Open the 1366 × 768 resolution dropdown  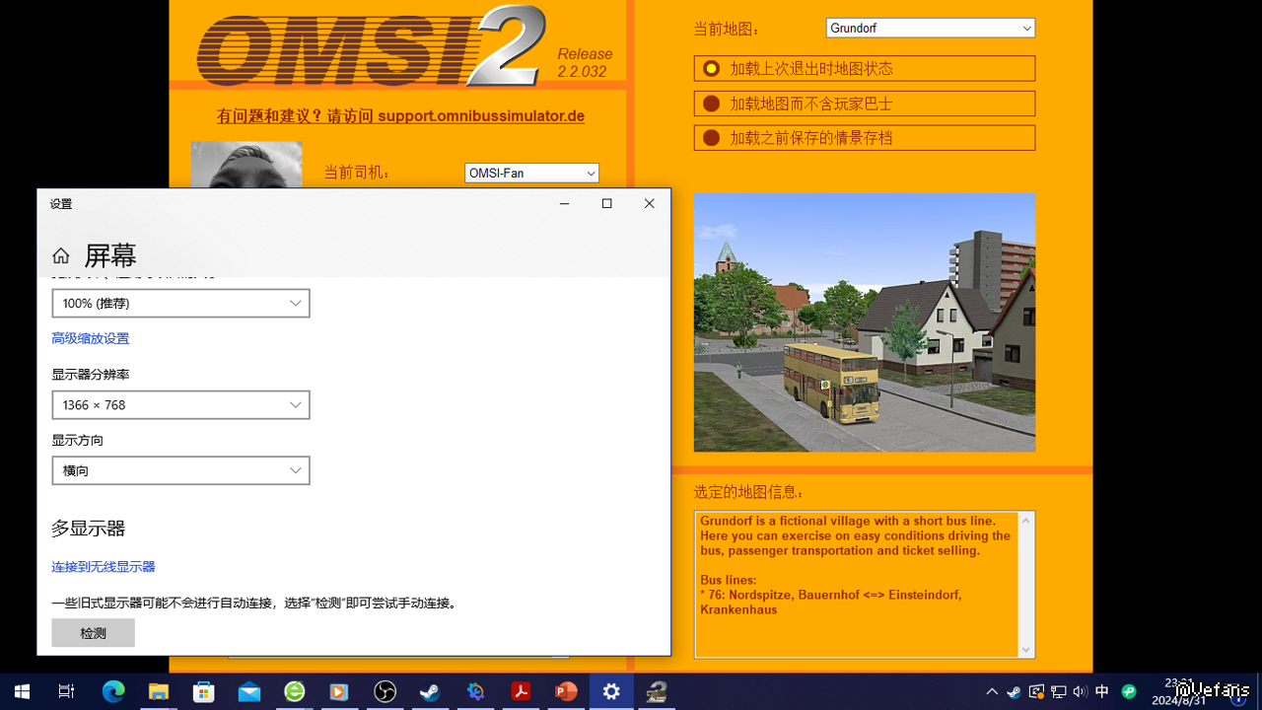coord(180,404)
